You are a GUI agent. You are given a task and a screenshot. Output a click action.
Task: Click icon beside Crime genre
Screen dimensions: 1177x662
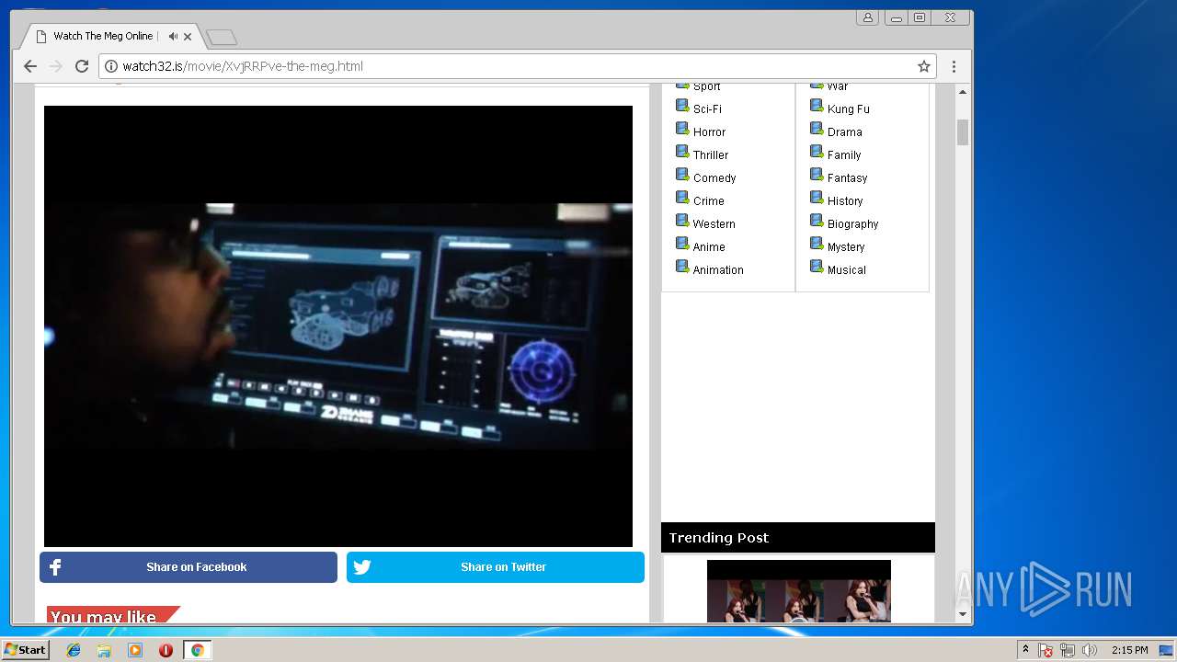coord(682,198)
